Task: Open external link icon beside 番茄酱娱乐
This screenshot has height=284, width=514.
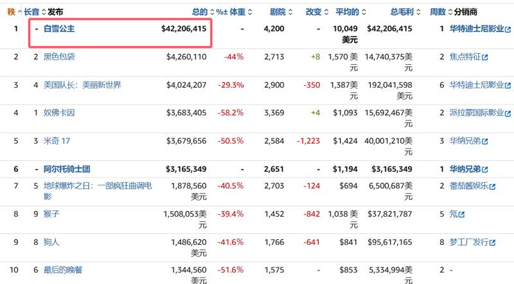Action: pos(492,187)
